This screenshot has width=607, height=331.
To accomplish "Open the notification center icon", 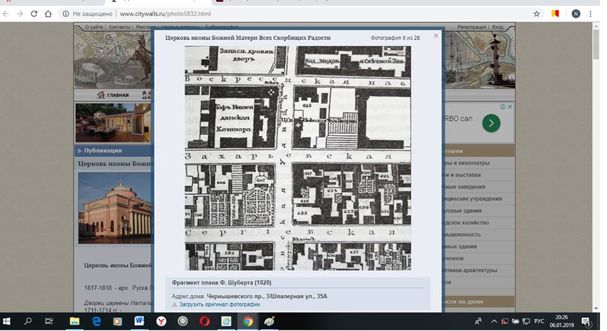I will click(586, 322).
